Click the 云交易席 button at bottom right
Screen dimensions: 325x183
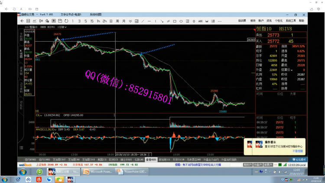[x=299, y=160]
